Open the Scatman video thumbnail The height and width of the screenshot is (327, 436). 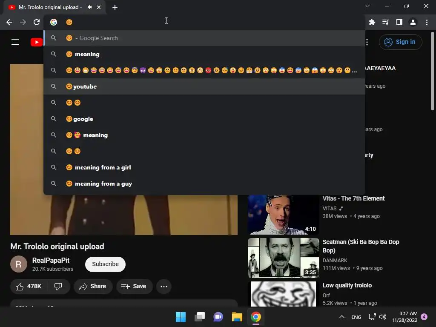coord(283,258)
